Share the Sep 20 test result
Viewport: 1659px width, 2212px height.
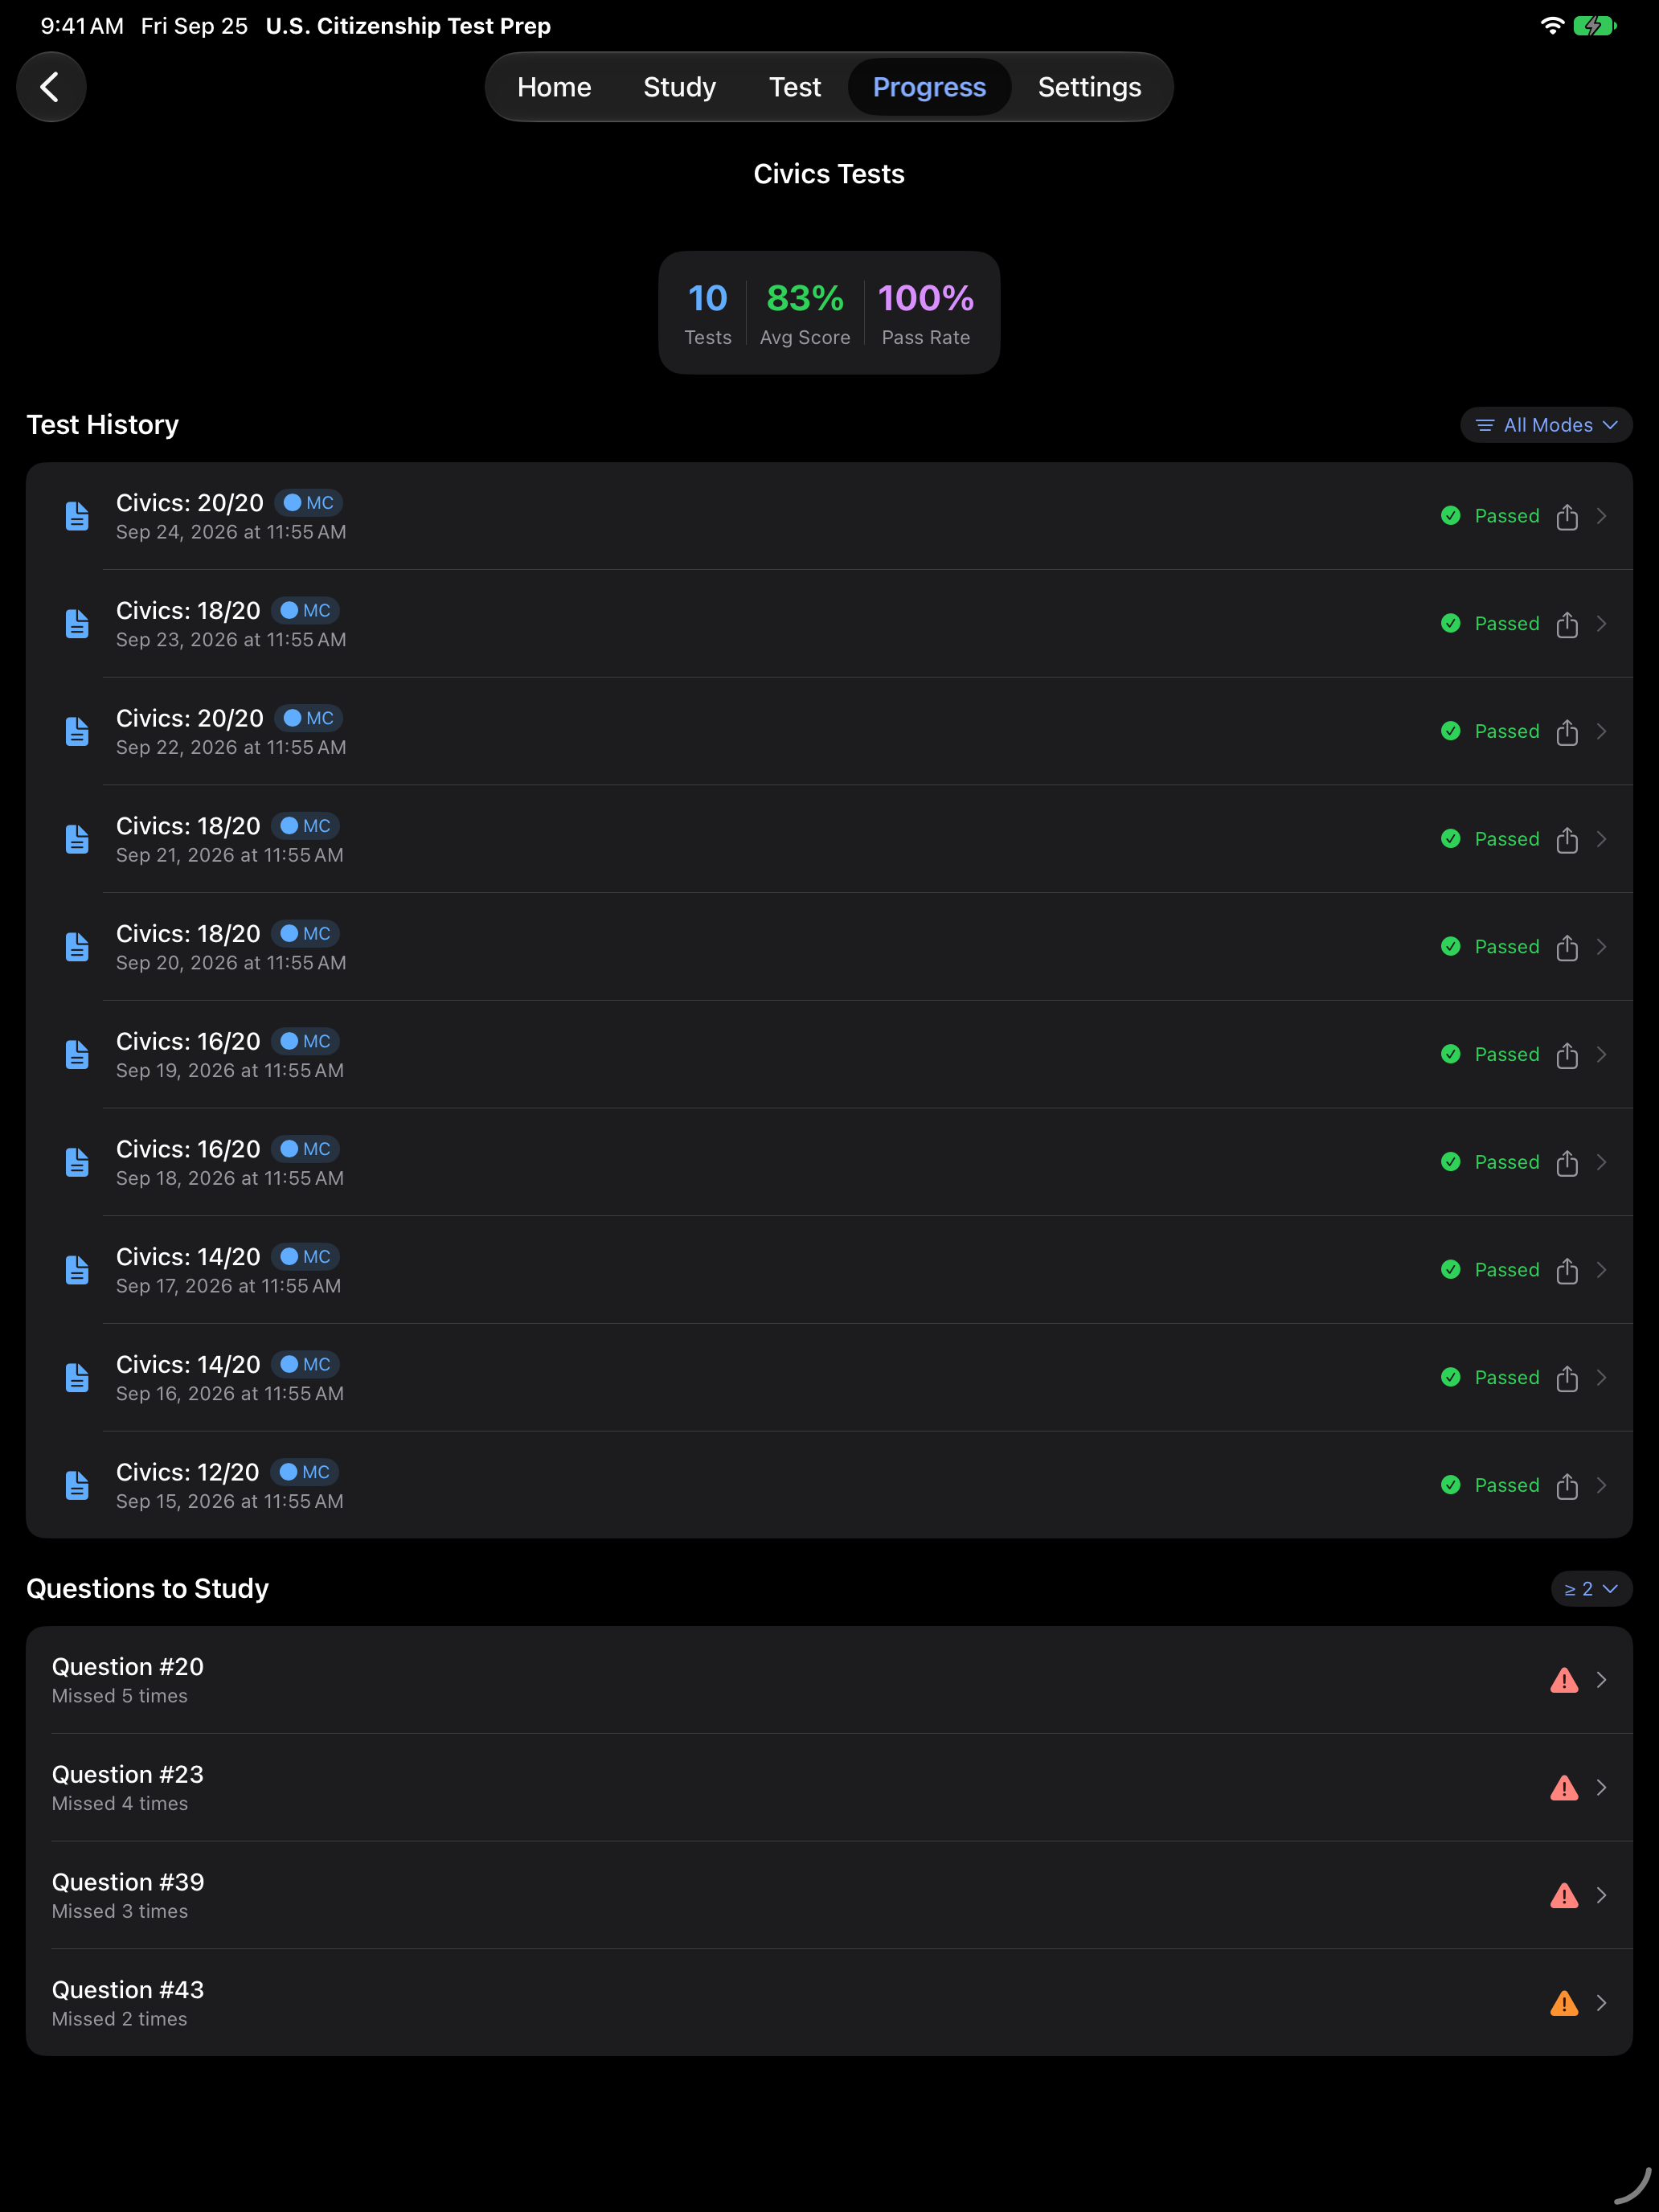pyautogui.click(x=1566, y=947)
